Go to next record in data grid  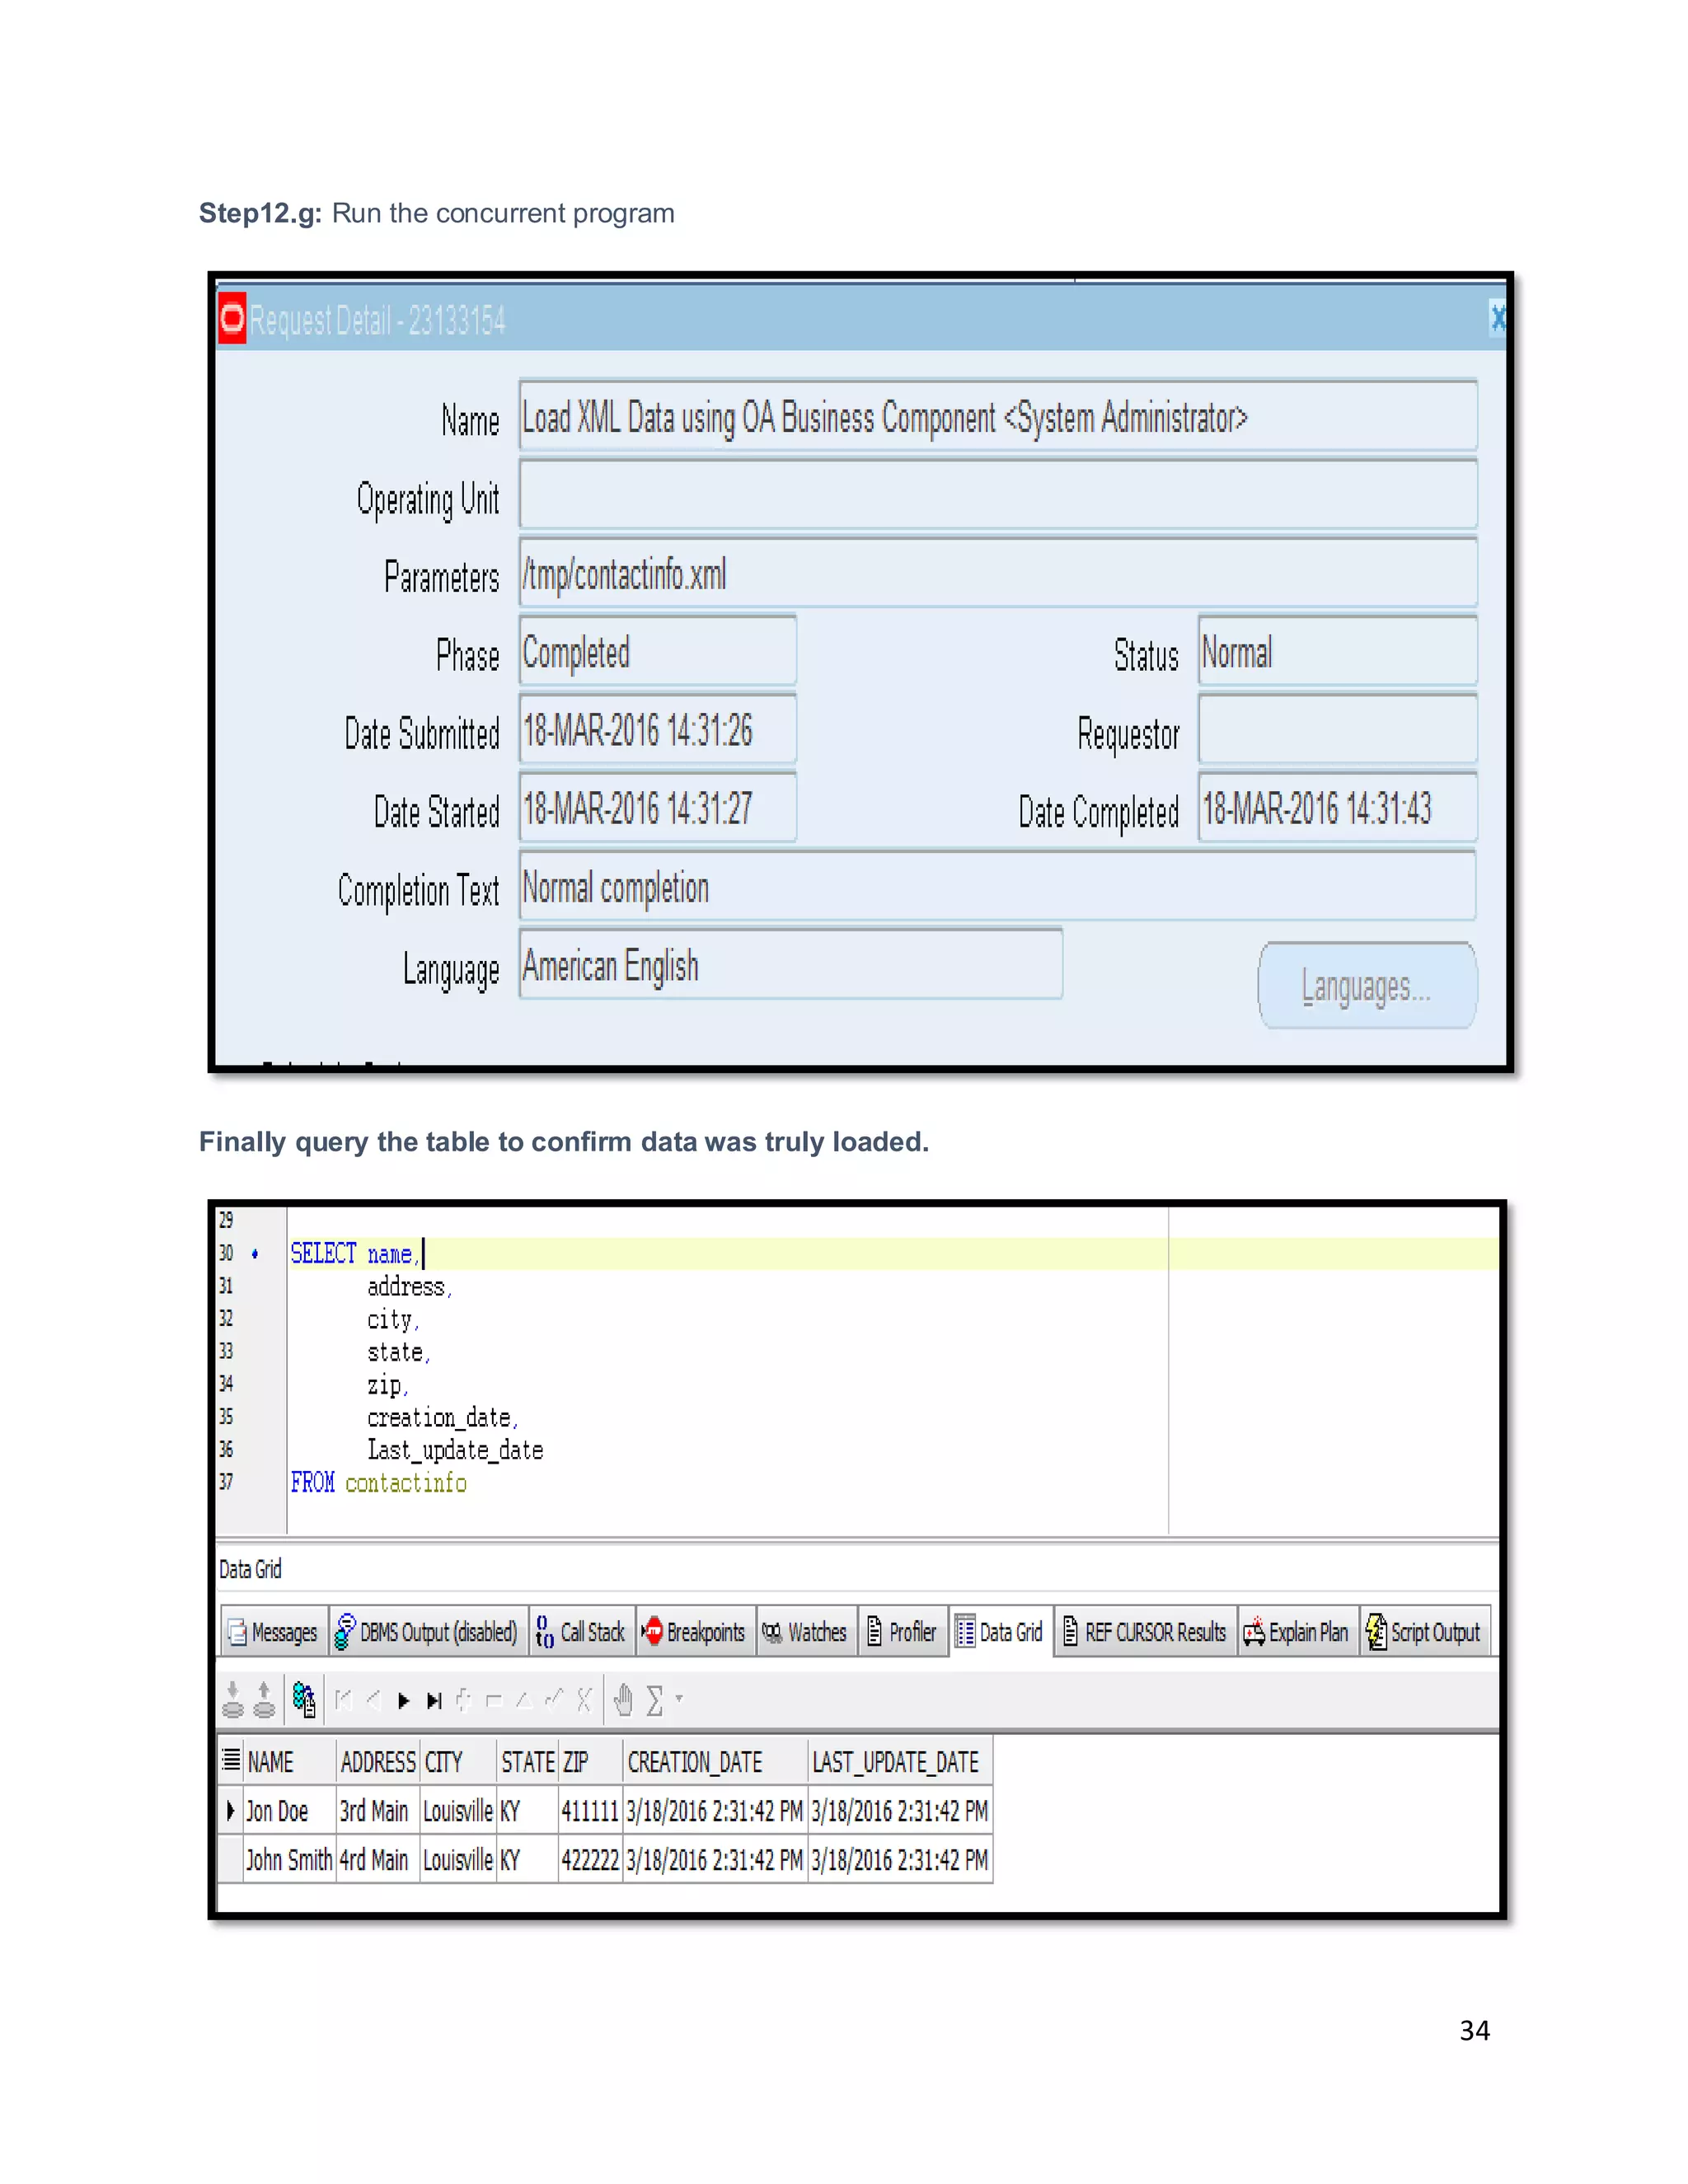tap(404, 1700)
